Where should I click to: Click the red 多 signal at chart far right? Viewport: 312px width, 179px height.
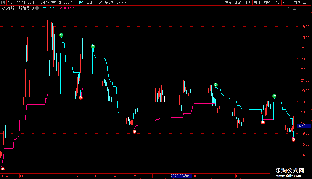coord(294,140)
